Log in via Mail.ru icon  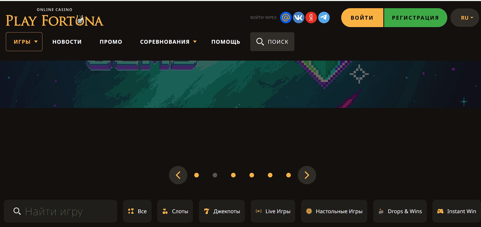click(x=286, y=18)
